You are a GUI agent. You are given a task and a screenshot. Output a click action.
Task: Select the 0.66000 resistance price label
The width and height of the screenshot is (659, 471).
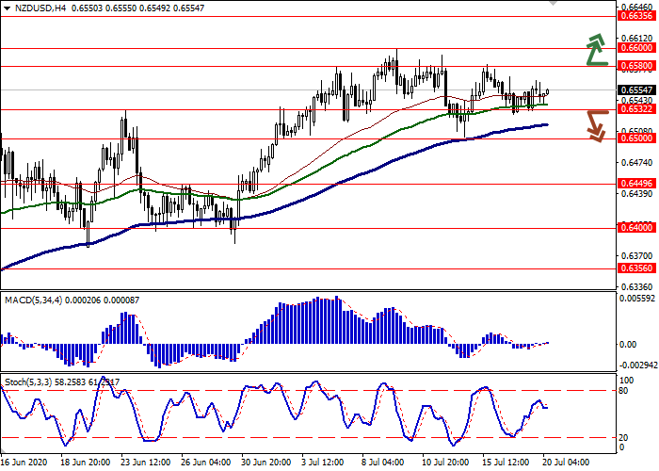(636, 47)
